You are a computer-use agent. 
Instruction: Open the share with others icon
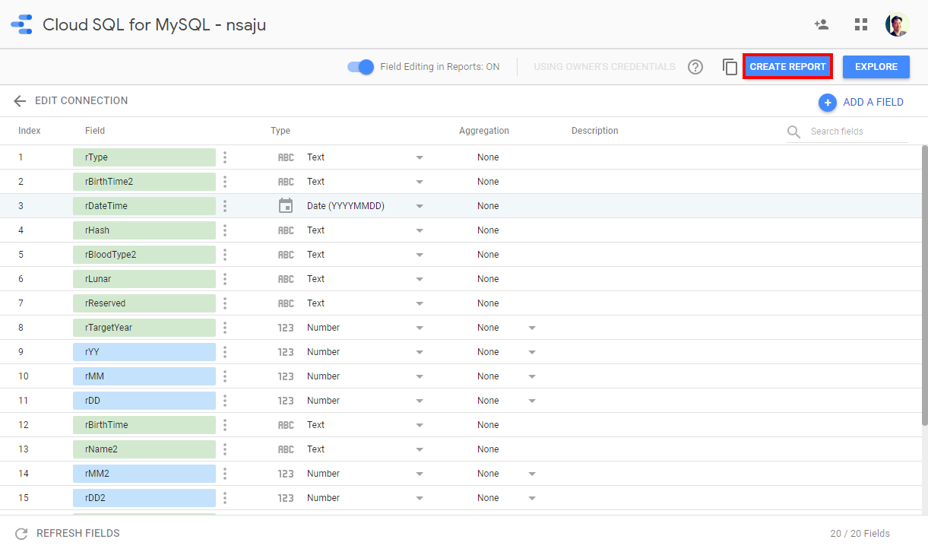tap(821, 24)
